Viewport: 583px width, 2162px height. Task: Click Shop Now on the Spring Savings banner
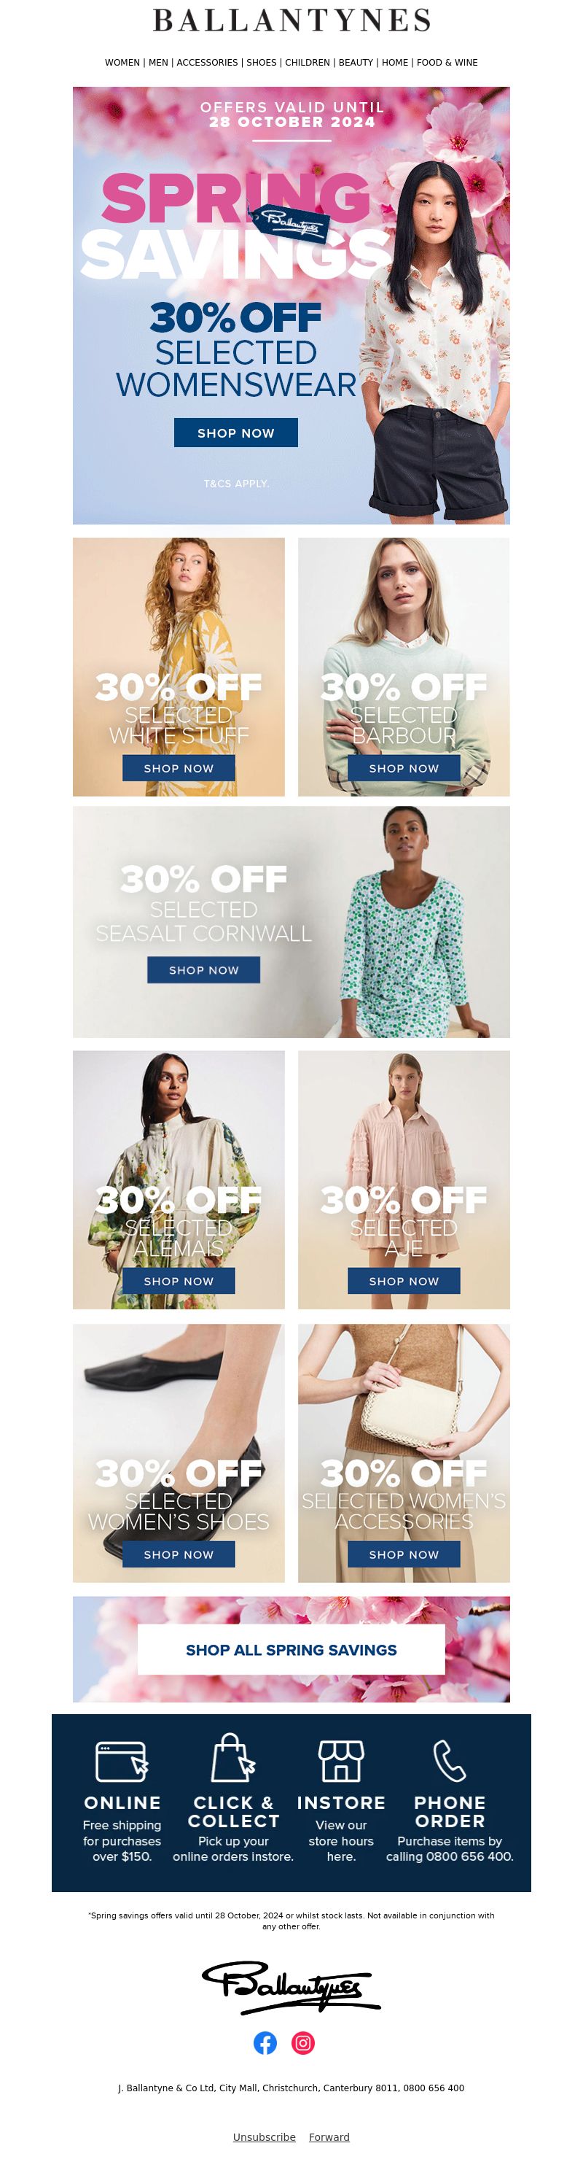(x=235, y=433)
